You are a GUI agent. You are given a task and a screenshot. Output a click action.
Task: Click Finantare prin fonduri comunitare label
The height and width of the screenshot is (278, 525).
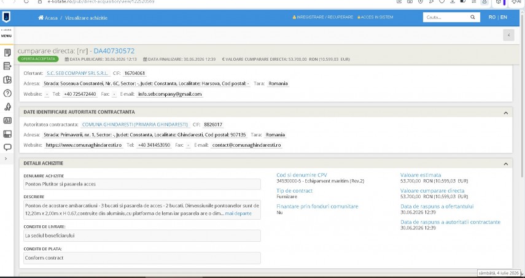pos(317,206)
